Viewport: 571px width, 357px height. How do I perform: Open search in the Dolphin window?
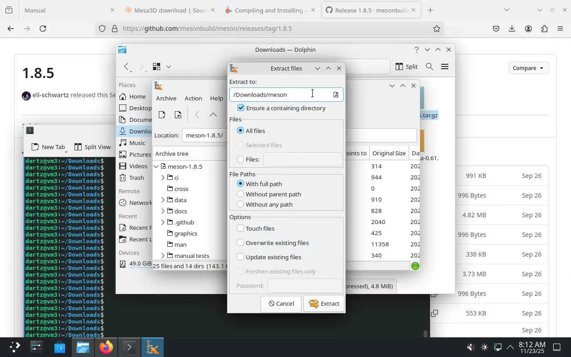coord(430,66)
